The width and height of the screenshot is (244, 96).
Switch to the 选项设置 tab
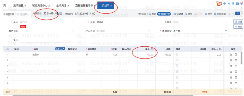18,6
